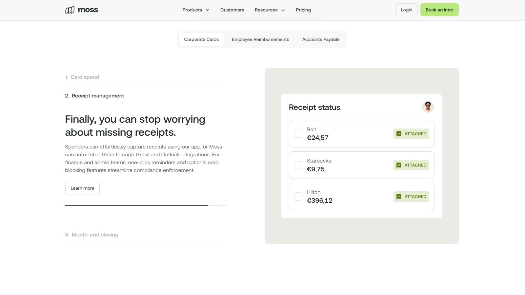525x295 pixels.
Task: Click the moss logo icon
Action: point(70,10)
